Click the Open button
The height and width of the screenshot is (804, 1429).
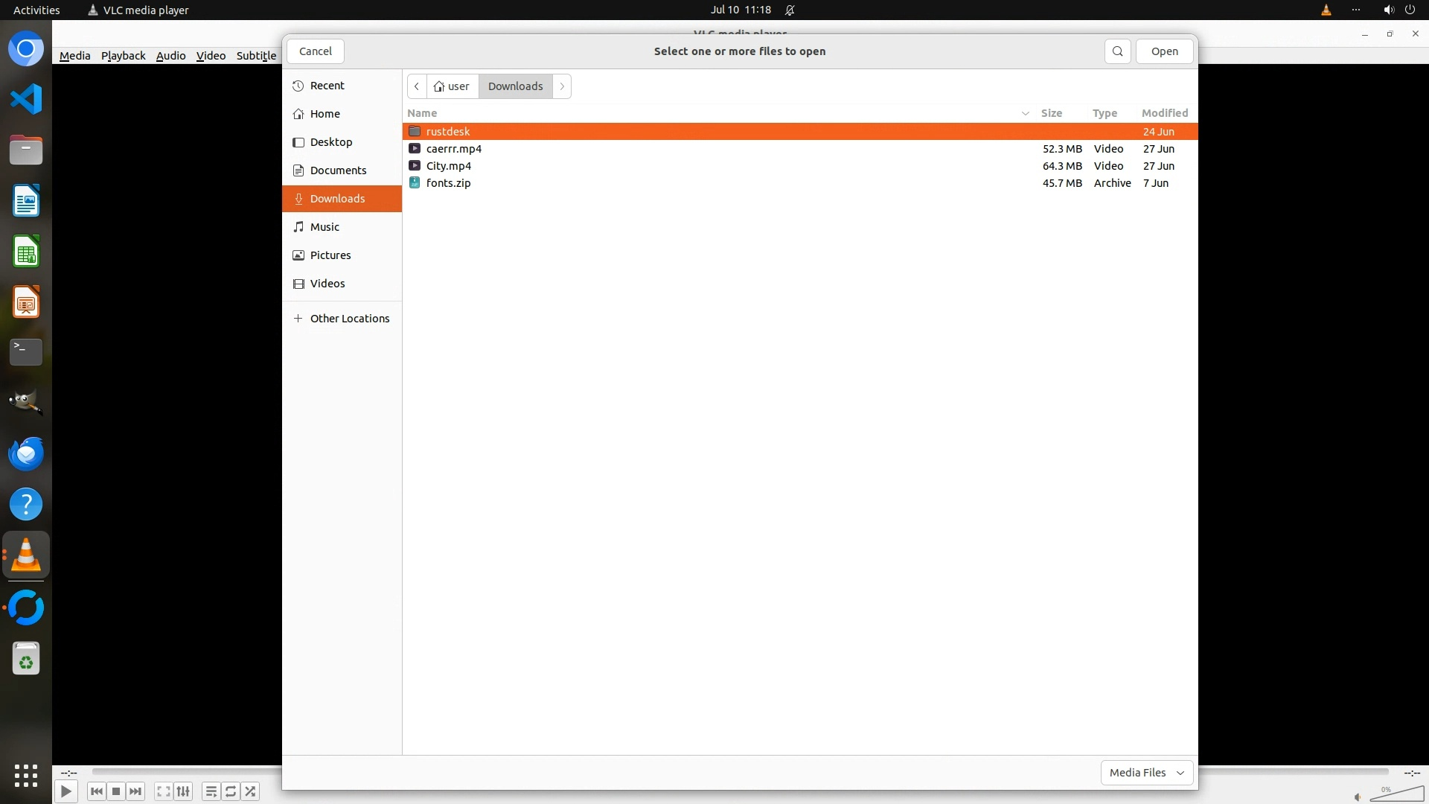click(1164, 51)
